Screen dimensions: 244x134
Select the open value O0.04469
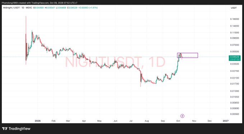38,8
